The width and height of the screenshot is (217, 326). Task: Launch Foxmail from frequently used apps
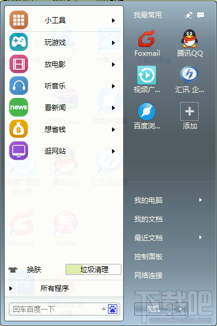pyautogui.click(x=147, y=39)
